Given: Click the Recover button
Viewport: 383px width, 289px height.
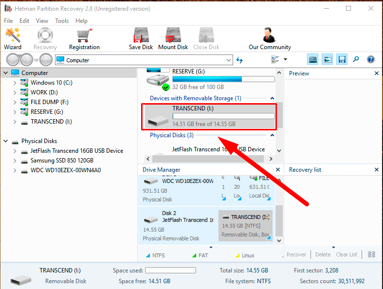Looking at the screenshot, I should point(296,254).
